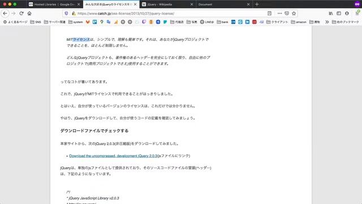Screen dimensions: 362x204
Task: Show more bookmarks with the chevron
Action: click(x=327, y=22)
